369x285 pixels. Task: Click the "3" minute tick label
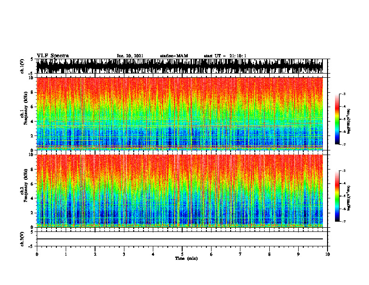pos(124,254)
